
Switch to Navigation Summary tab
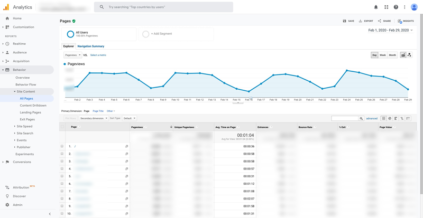coord(90,46)
